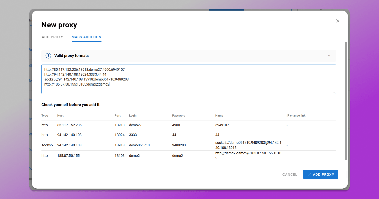The image size is (379, 199).
Task: Click the Host column header
Action: tap(60, 115)
